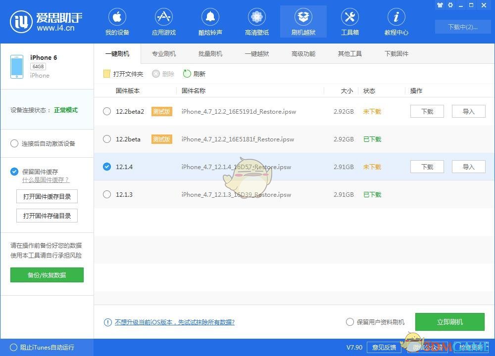Screen dimensions: 495x356
Task: Toggle 阻止iTunes自动运行 option
Action: (14, 347)
